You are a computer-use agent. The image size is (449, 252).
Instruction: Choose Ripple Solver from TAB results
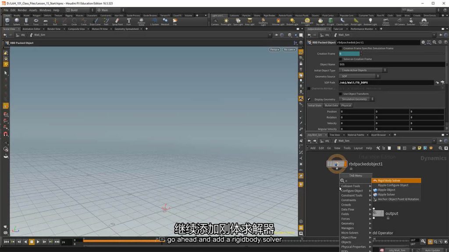coord(396,195)
